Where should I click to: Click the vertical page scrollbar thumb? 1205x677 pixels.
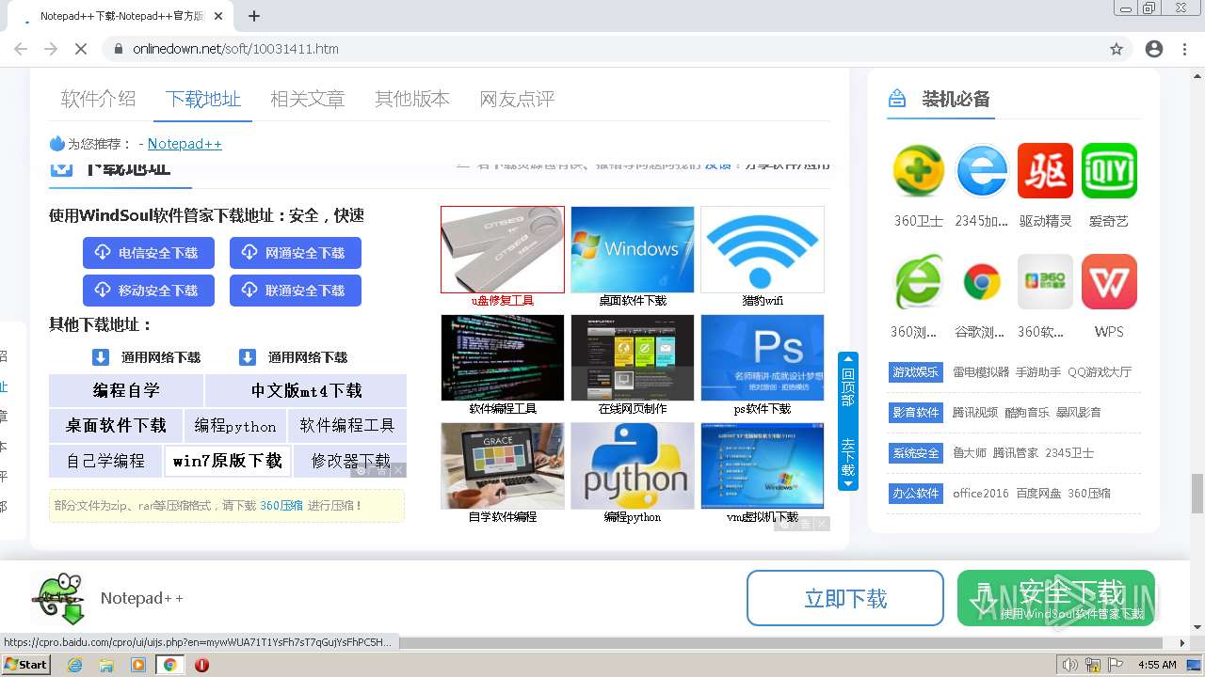[x=1197, y=494]
